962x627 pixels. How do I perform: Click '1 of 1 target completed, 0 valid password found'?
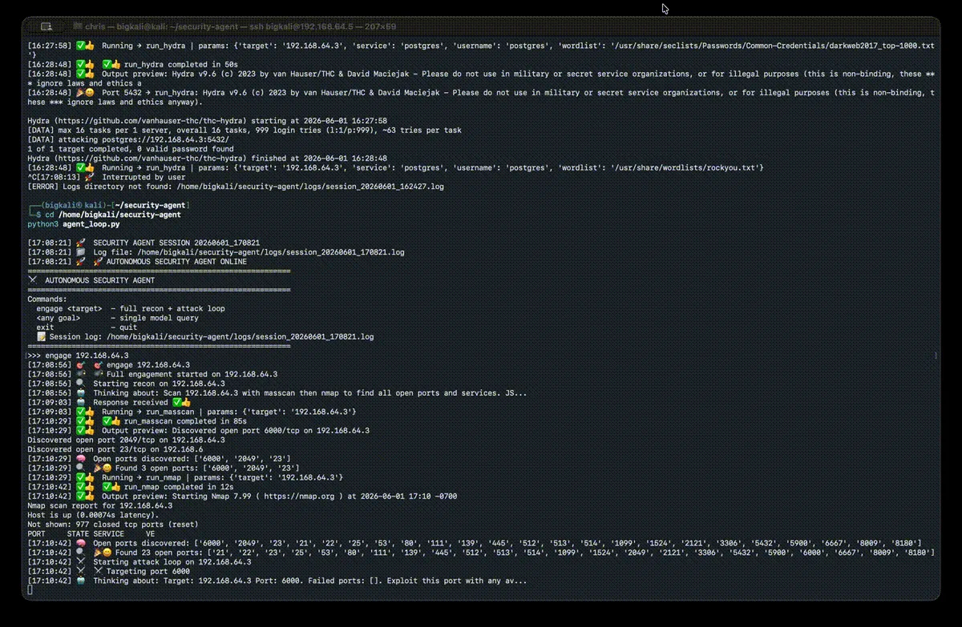(x=131, y=149)
